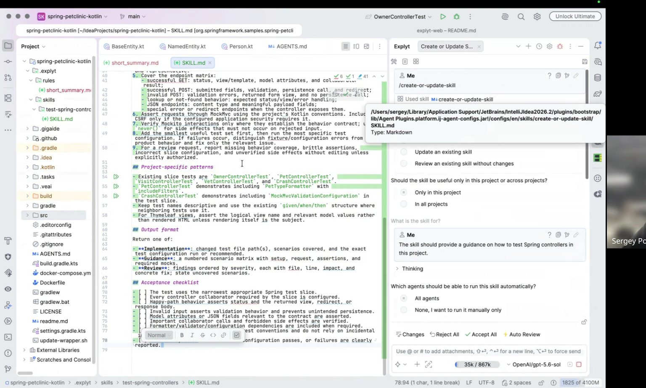Open the Database tool window icon

click(x=598, y=78)
